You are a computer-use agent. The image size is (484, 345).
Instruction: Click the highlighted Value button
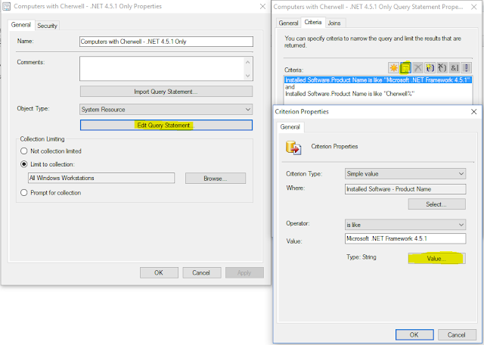click(437, 258)
